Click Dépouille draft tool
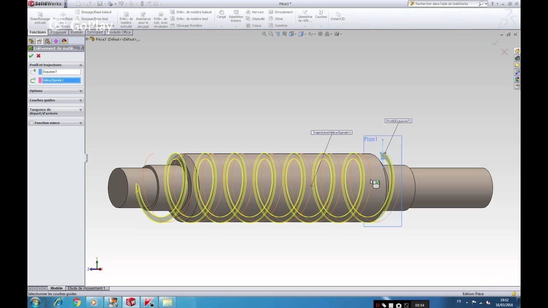 tap(255, 19)
